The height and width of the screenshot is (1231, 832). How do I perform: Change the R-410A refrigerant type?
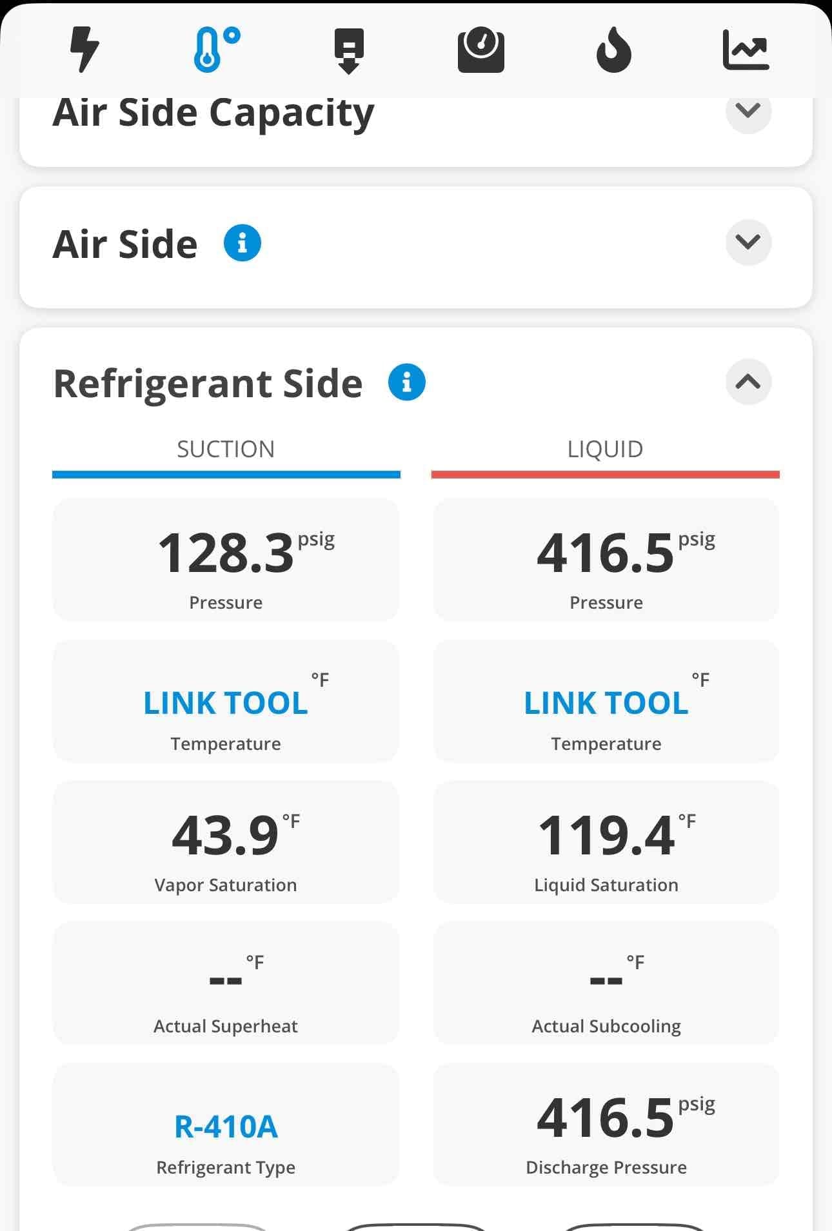coord(226,1125)
